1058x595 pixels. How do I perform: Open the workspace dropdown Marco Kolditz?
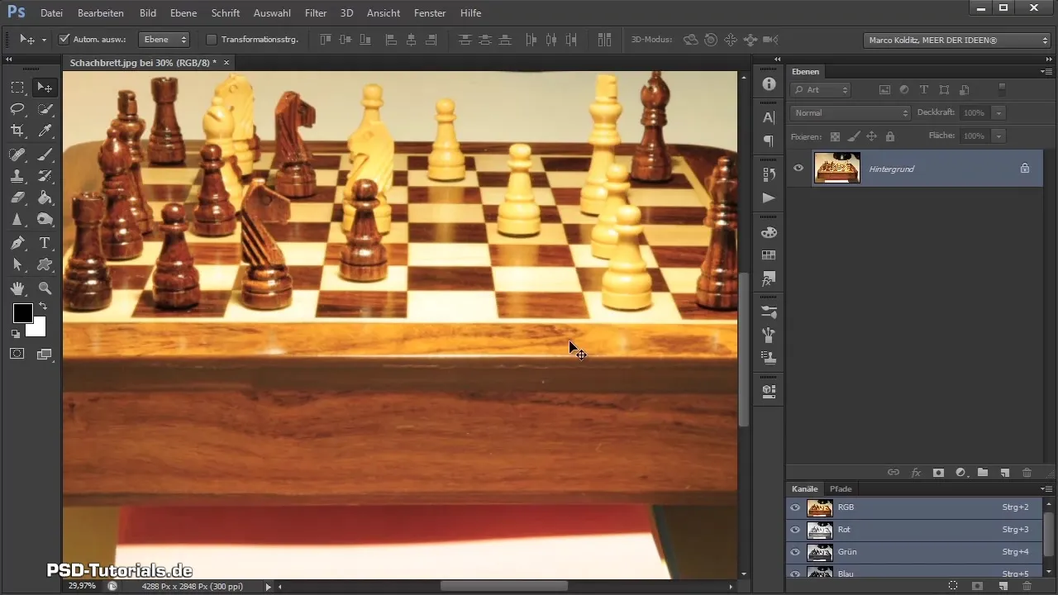click(956, 39)
